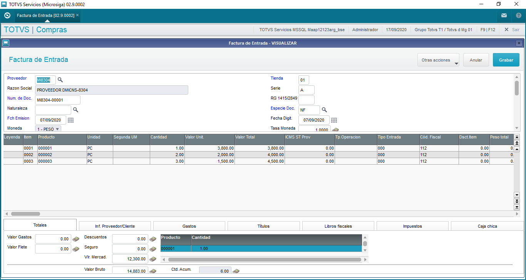Search Especie Doc. with the magnifier icon
This screenshot has width=526, height=280.
coord(324,110)
